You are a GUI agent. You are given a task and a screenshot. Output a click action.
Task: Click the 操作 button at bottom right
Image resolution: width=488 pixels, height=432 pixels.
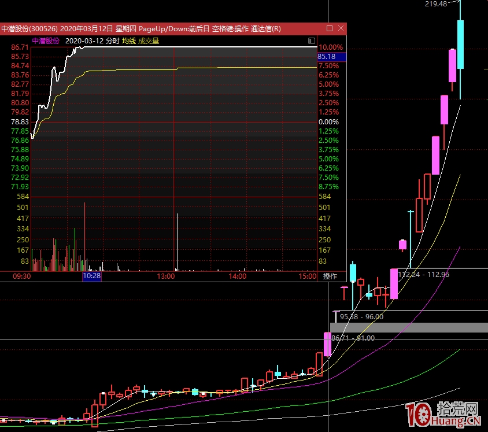pyautogui.click(x=330, y=276)
